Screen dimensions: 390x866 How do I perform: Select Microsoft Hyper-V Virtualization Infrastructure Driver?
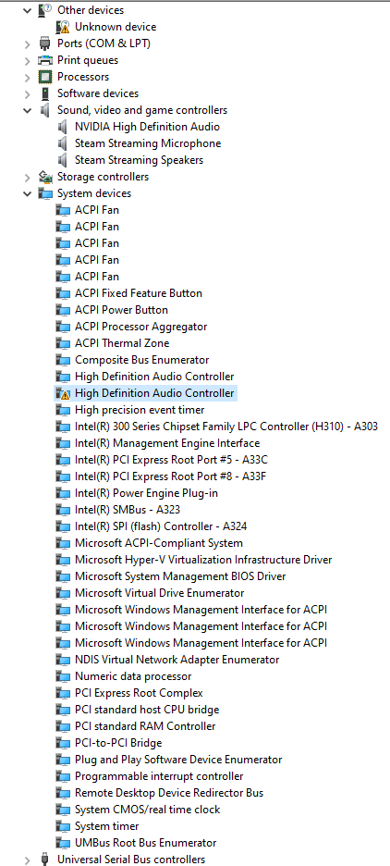click(x=203, y=560)
